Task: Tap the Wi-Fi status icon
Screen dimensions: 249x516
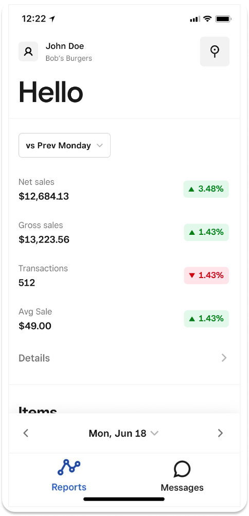Action: [207, 19]
